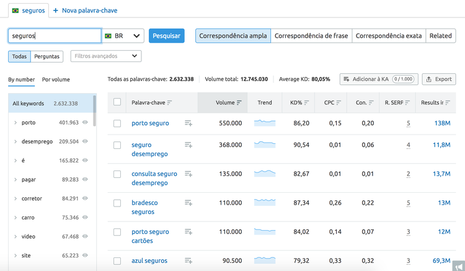The width and height of the screenshot is (465, 271).
Task: Open Filtros avançados dropdown
Action: [x=106, y=56]
